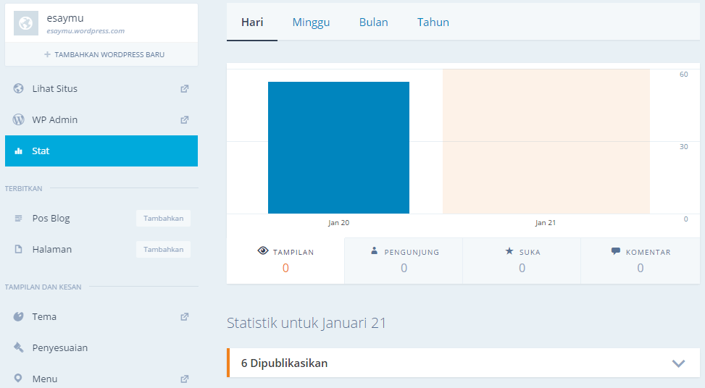Click the blue Jan 20 chart bar
This screenshot has height=388, width=705.
click(338, 148)
